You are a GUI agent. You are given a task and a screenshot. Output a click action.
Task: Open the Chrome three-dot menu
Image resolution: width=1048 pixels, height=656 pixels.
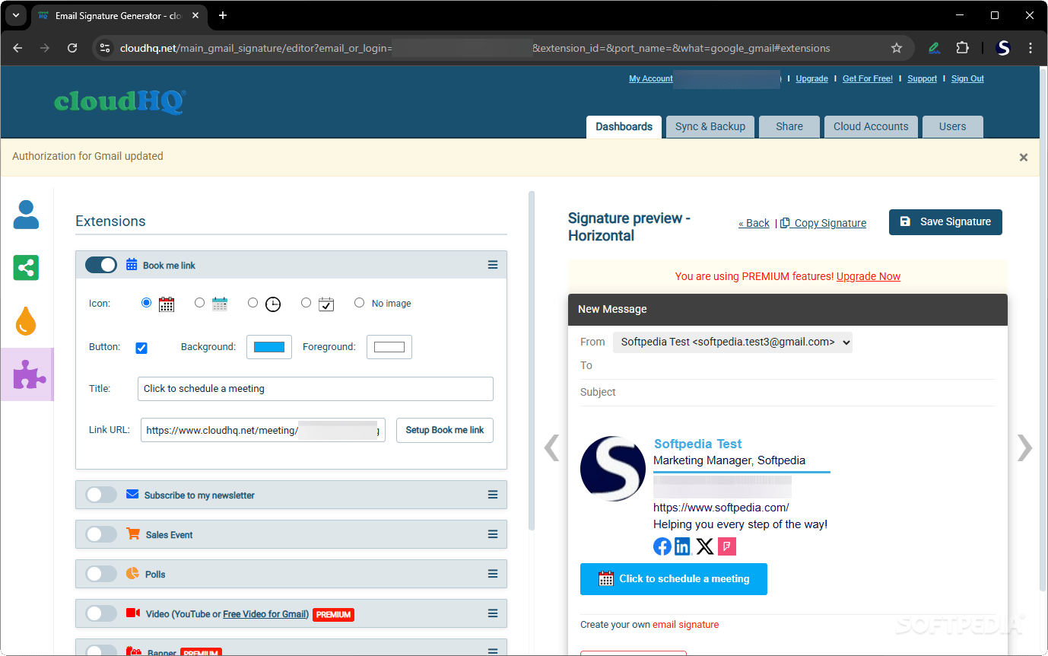[1031, 48]
